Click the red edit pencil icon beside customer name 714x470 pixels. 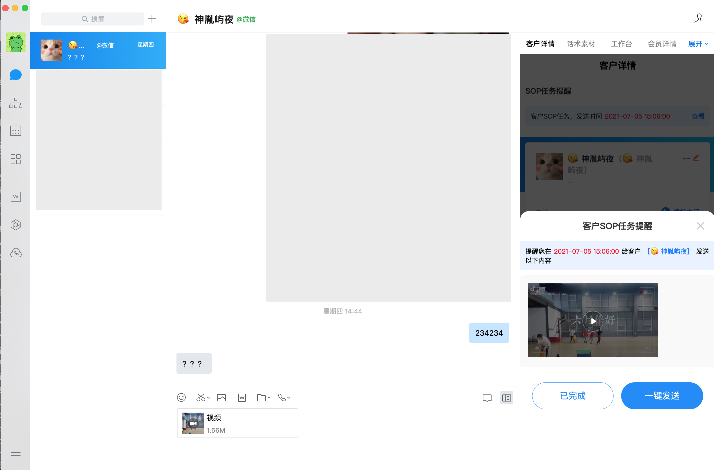click(696, 158)
